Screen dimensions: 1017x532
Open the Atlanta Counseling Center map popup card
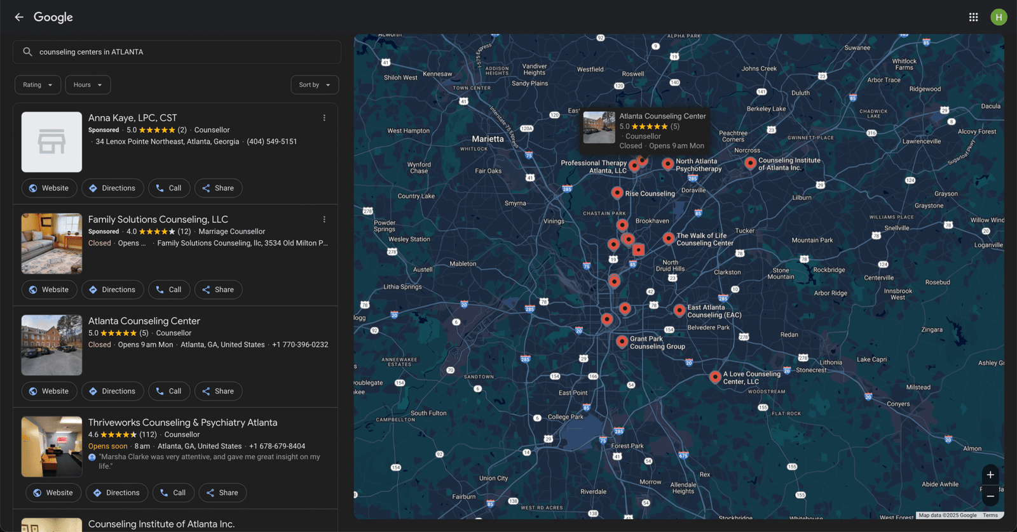(x=645, y=131)
